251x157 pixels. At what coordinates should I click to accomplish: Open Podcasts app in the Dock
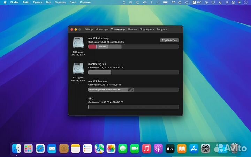pos(158,149)
